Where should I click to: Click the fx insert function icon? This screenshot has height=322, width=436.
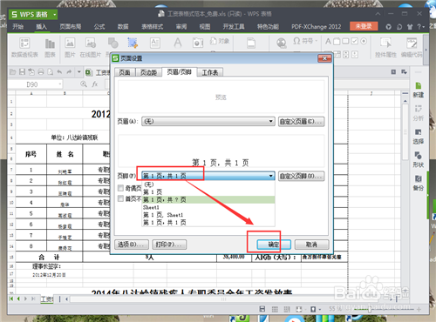point(95,84)
